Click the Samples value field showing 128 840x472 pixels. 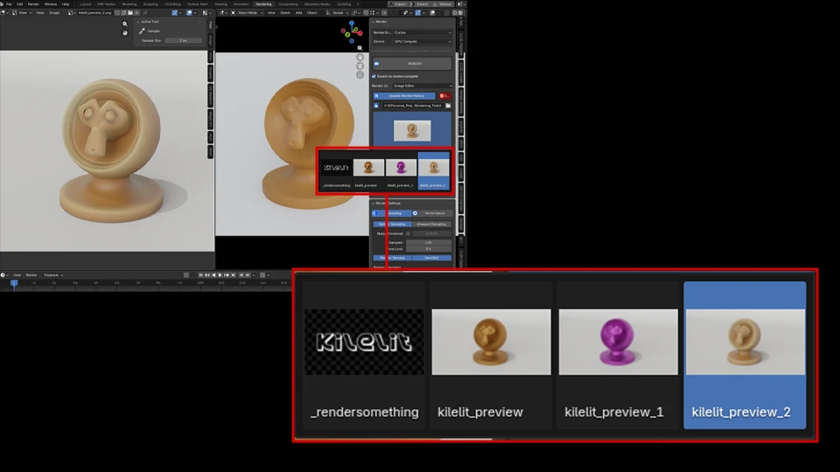pyautogui.click(x=428, y=242)
